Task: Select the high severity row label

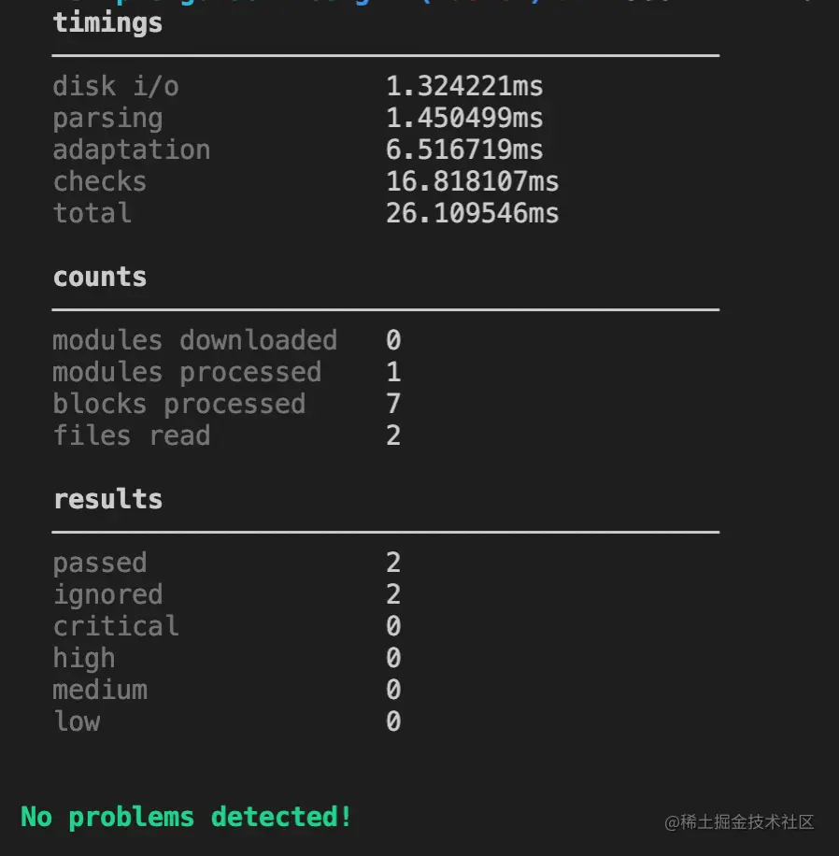Action: point(84,659)
